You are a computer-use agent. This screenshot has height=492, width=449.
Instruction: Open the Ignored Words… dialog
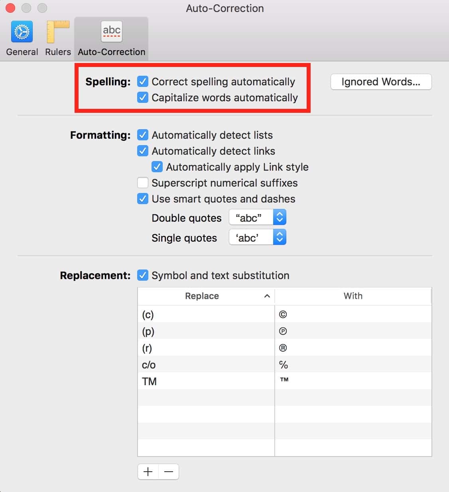point(381,82)
